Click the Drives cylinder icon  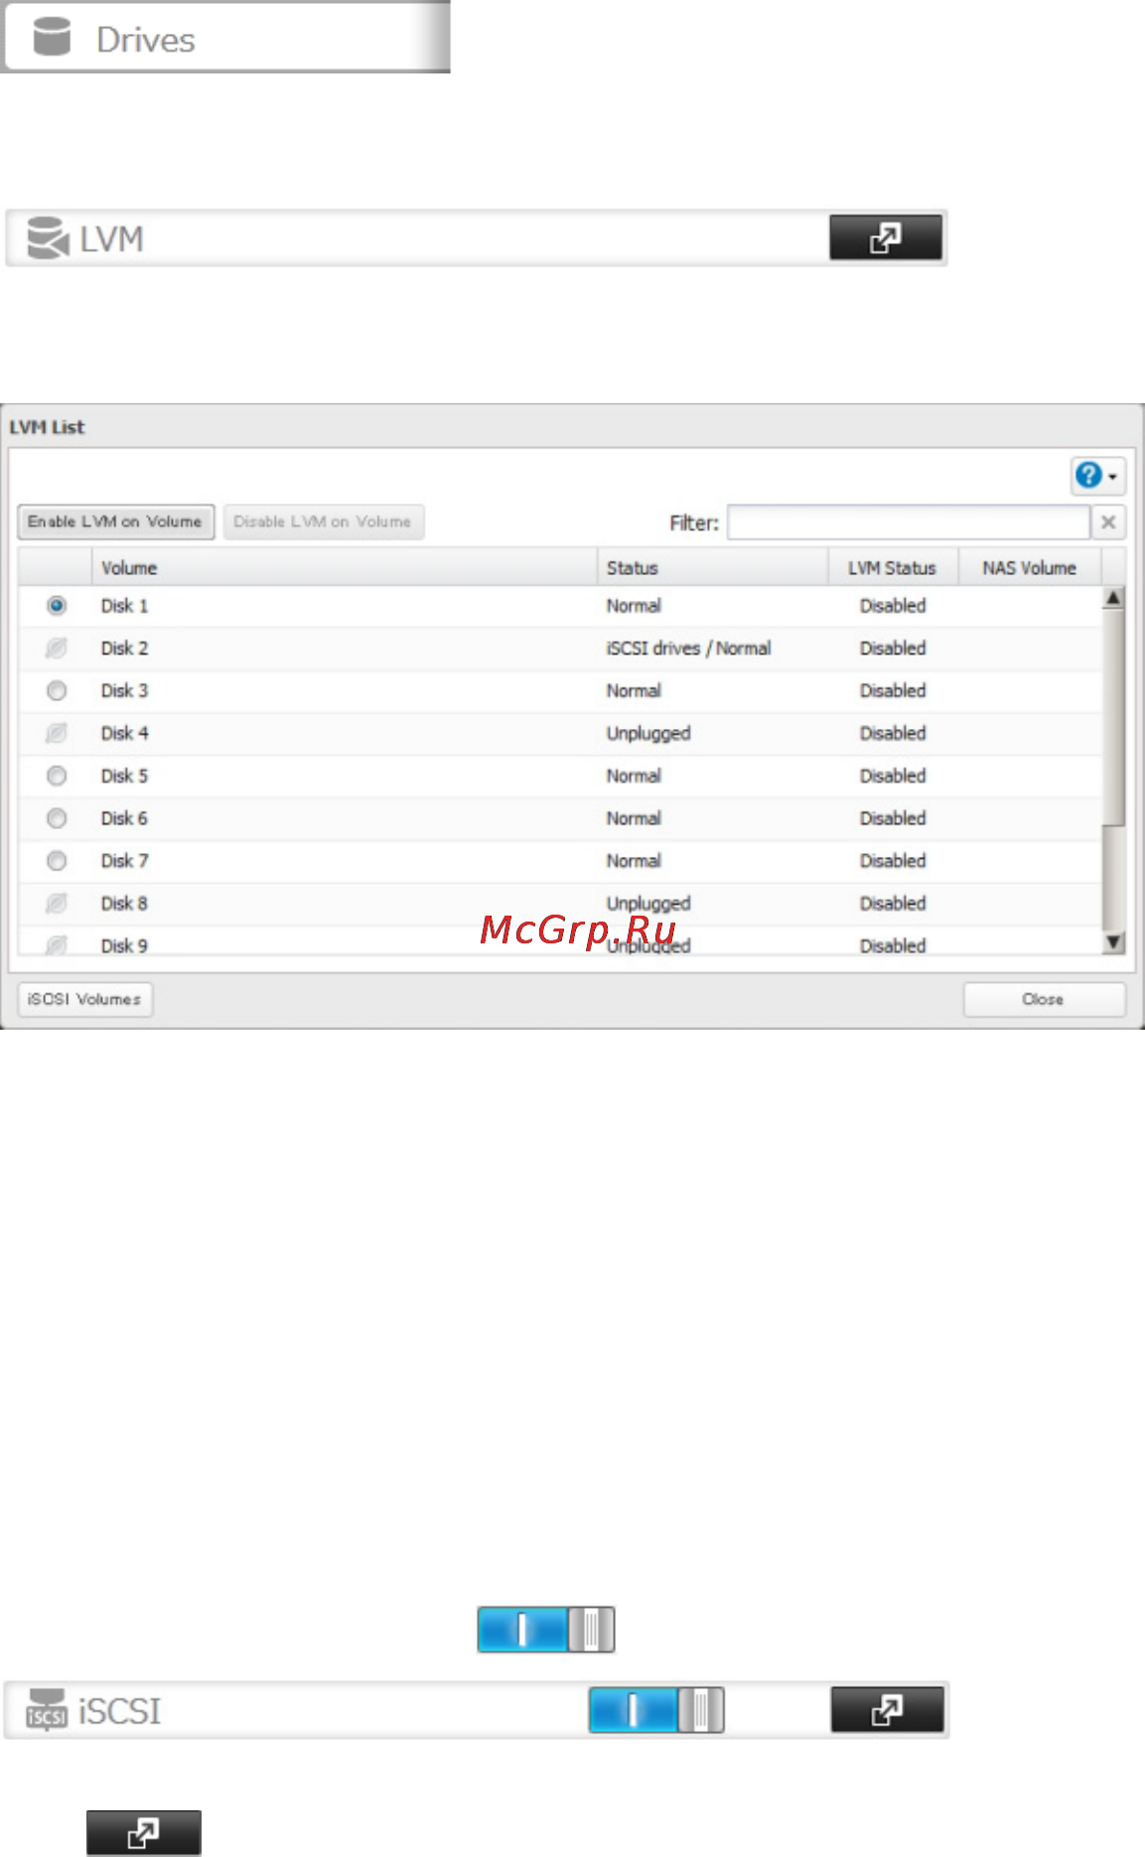click(x=52, y=38)
